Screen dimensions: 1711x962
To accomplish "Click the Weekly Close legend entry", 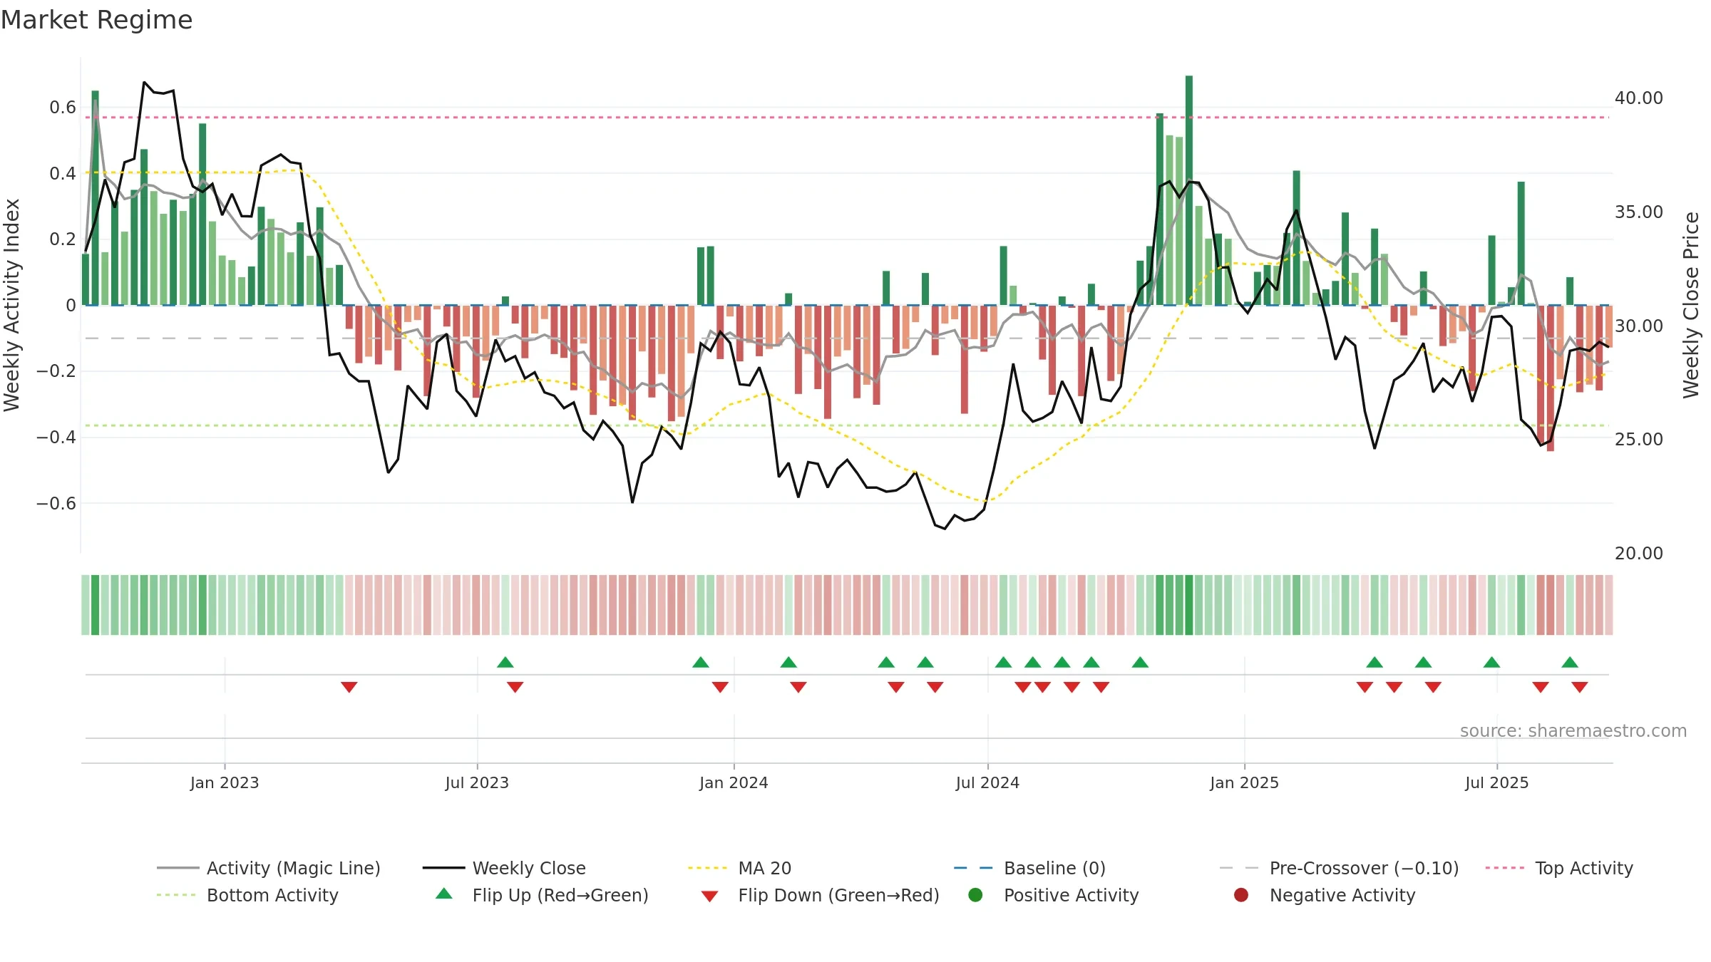I will 504,868.
